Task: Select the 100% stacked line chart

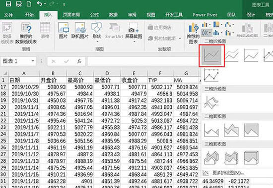Action: pos(251,55)
